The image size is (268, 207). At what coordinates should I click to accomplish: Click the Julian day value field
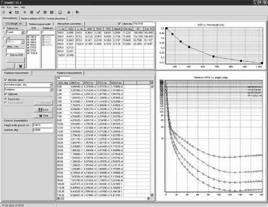(144, 24)
